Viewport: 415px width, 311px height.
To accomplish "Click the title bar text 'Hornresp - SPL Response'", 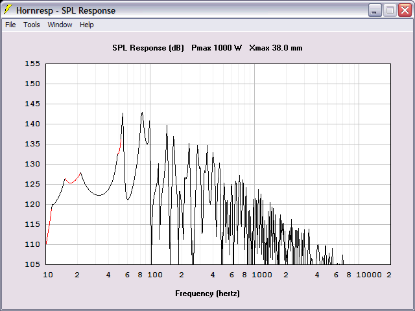I will tap(65, 10).
